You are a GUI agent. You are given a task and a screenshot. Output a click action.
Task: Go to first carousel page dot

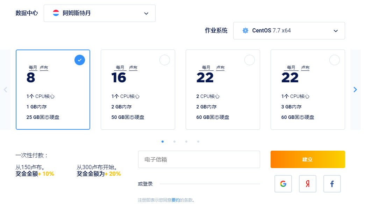click(x=163, y=142)
